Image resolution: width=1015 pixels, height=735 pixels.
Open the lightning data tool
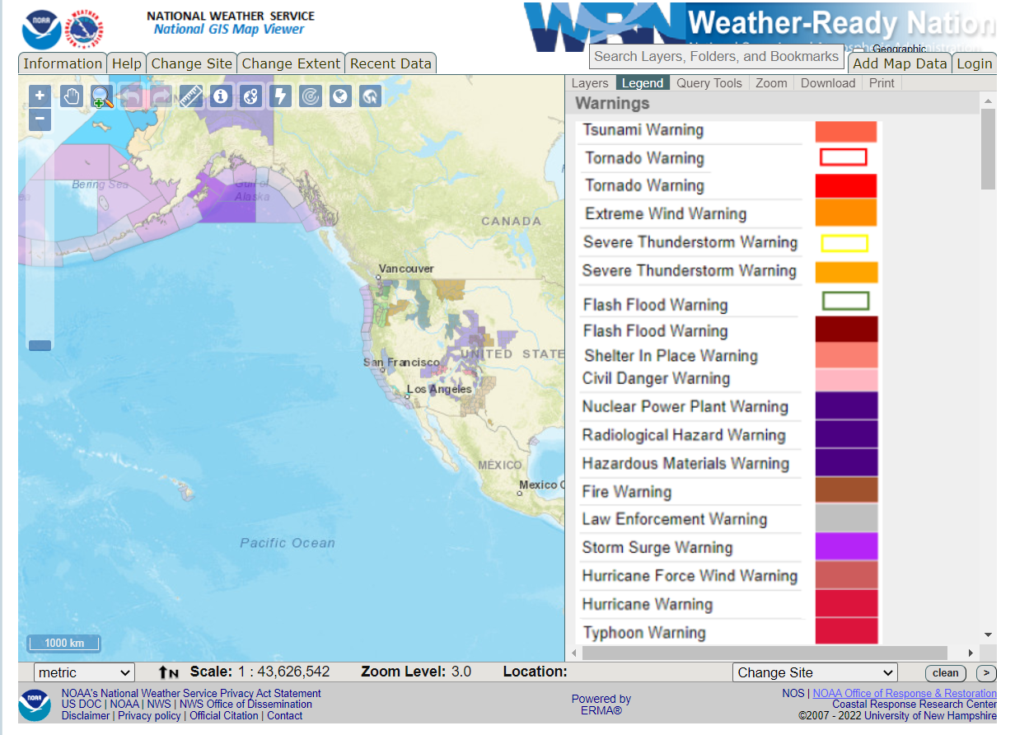coord(279,96)
